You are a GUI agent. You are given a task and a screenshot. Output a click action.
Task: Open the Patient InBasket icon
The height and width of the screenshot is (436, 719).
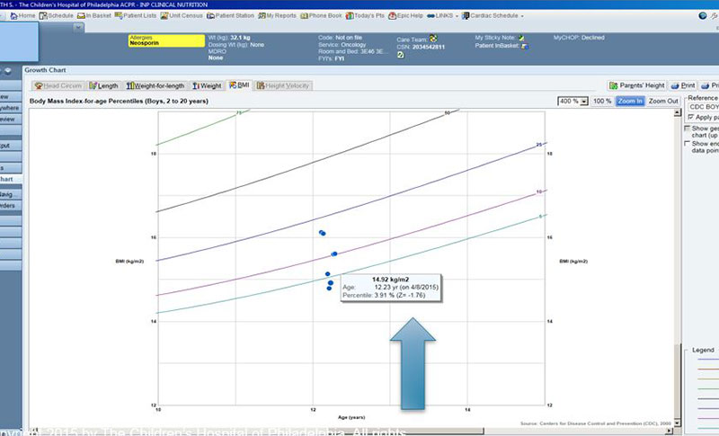pos(525,46)
